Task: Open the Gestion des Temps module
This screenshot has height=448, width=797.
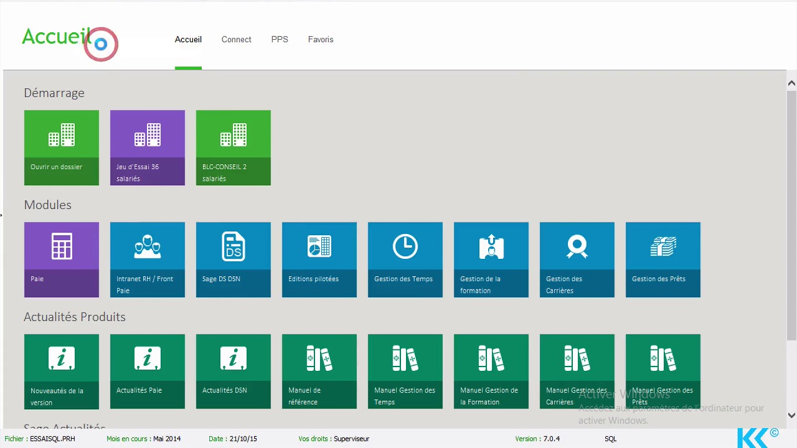Action: point(405,259)
